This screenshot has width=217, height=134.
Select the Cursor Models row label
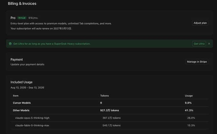click(x=22, y=103)
